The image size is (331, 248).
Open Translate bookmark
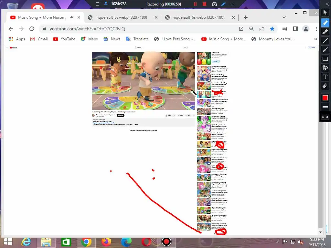point(137,39)
